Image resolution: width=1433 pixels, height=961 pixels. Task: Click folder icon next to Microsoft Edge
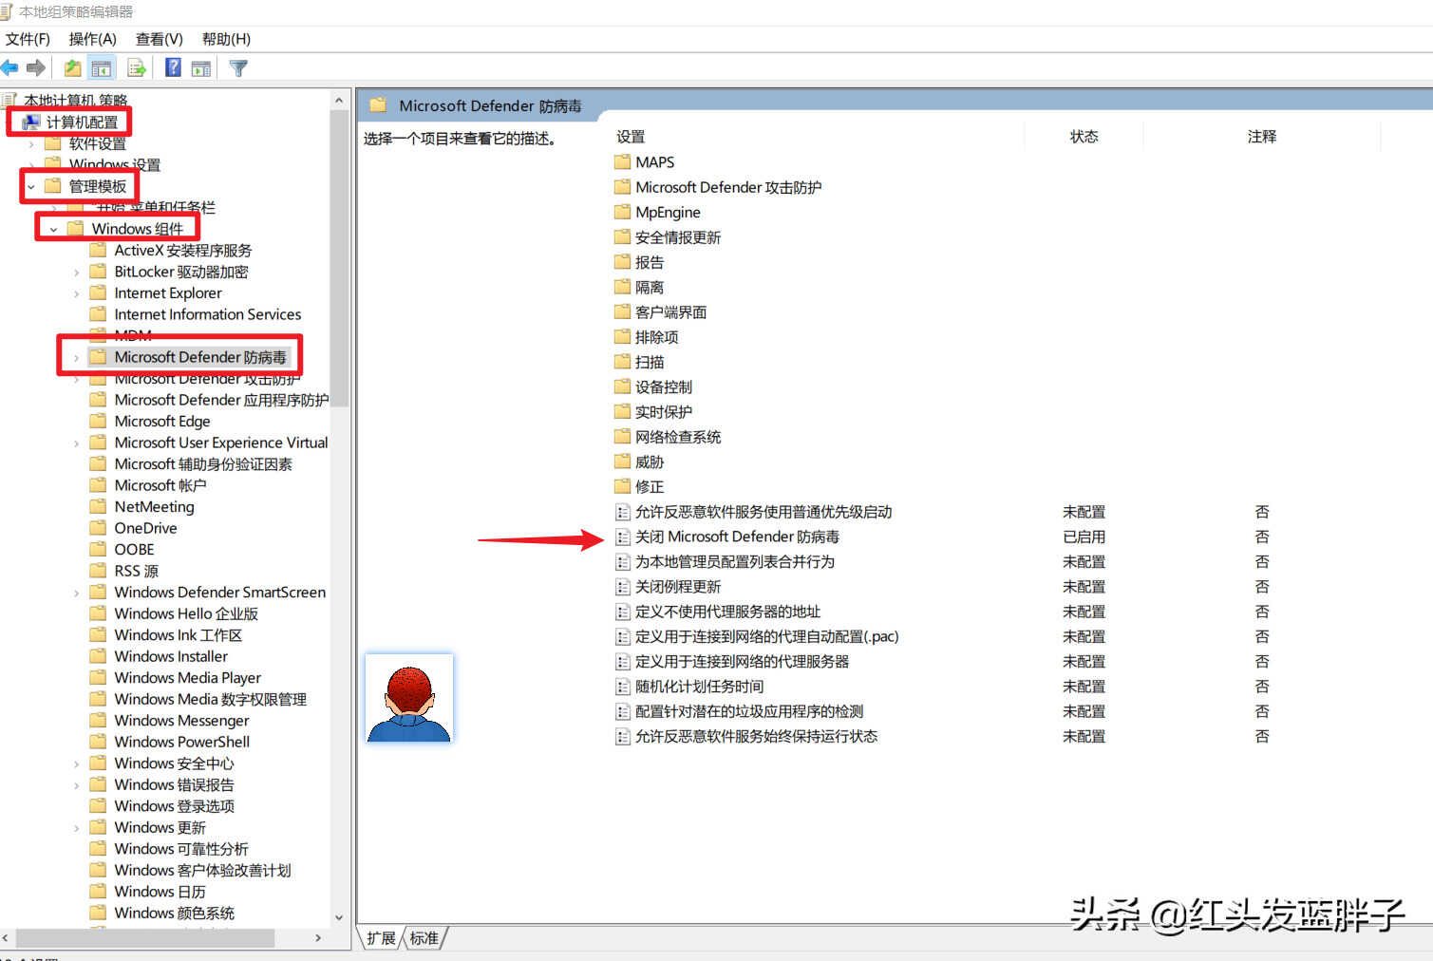point(98,421)
